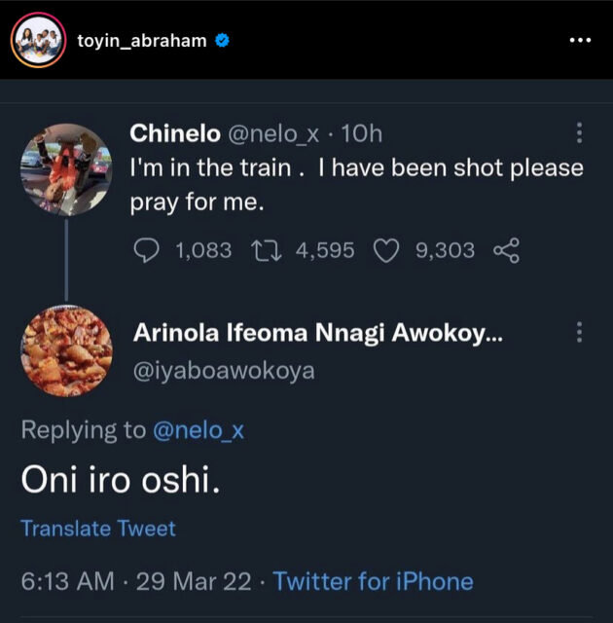Image resolution: width=613 pixels, height=623 pixels.
Task: Click Chinelo's profile avatar
Action: tap(66, 168)
